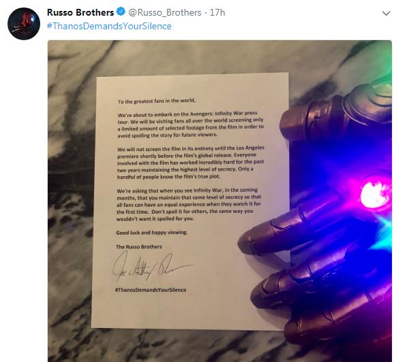Screen dimensions: 396x362
Task: Open the 17h timestamp permalink
Action: pyautogui.click(x=217, y=12)
